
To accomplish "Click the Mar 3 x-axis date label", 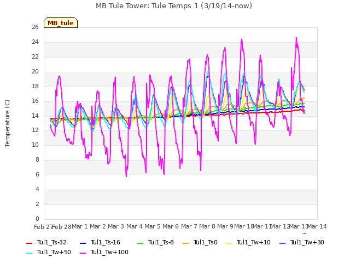I will point(116,226).
